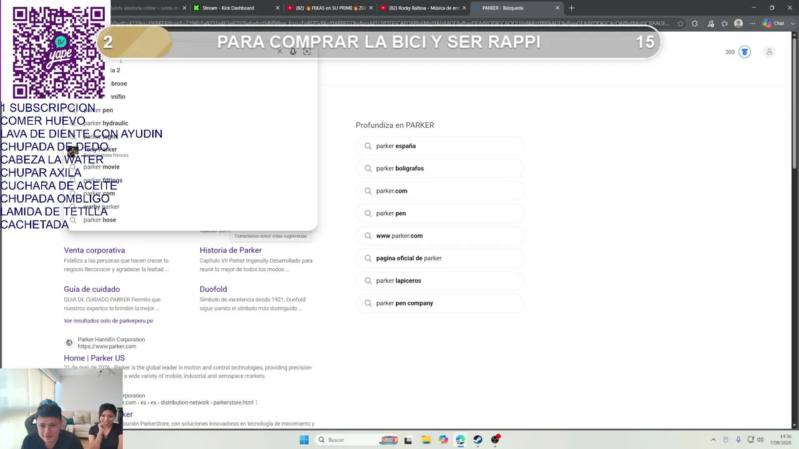This screenshot has height=449, width=799.
Task: Show hidden system tray icons
Action: click(x=714, y=440)
